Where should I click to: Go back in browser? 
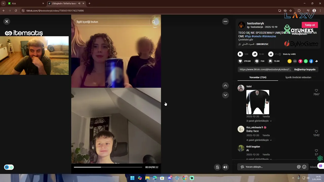[4, 11]
